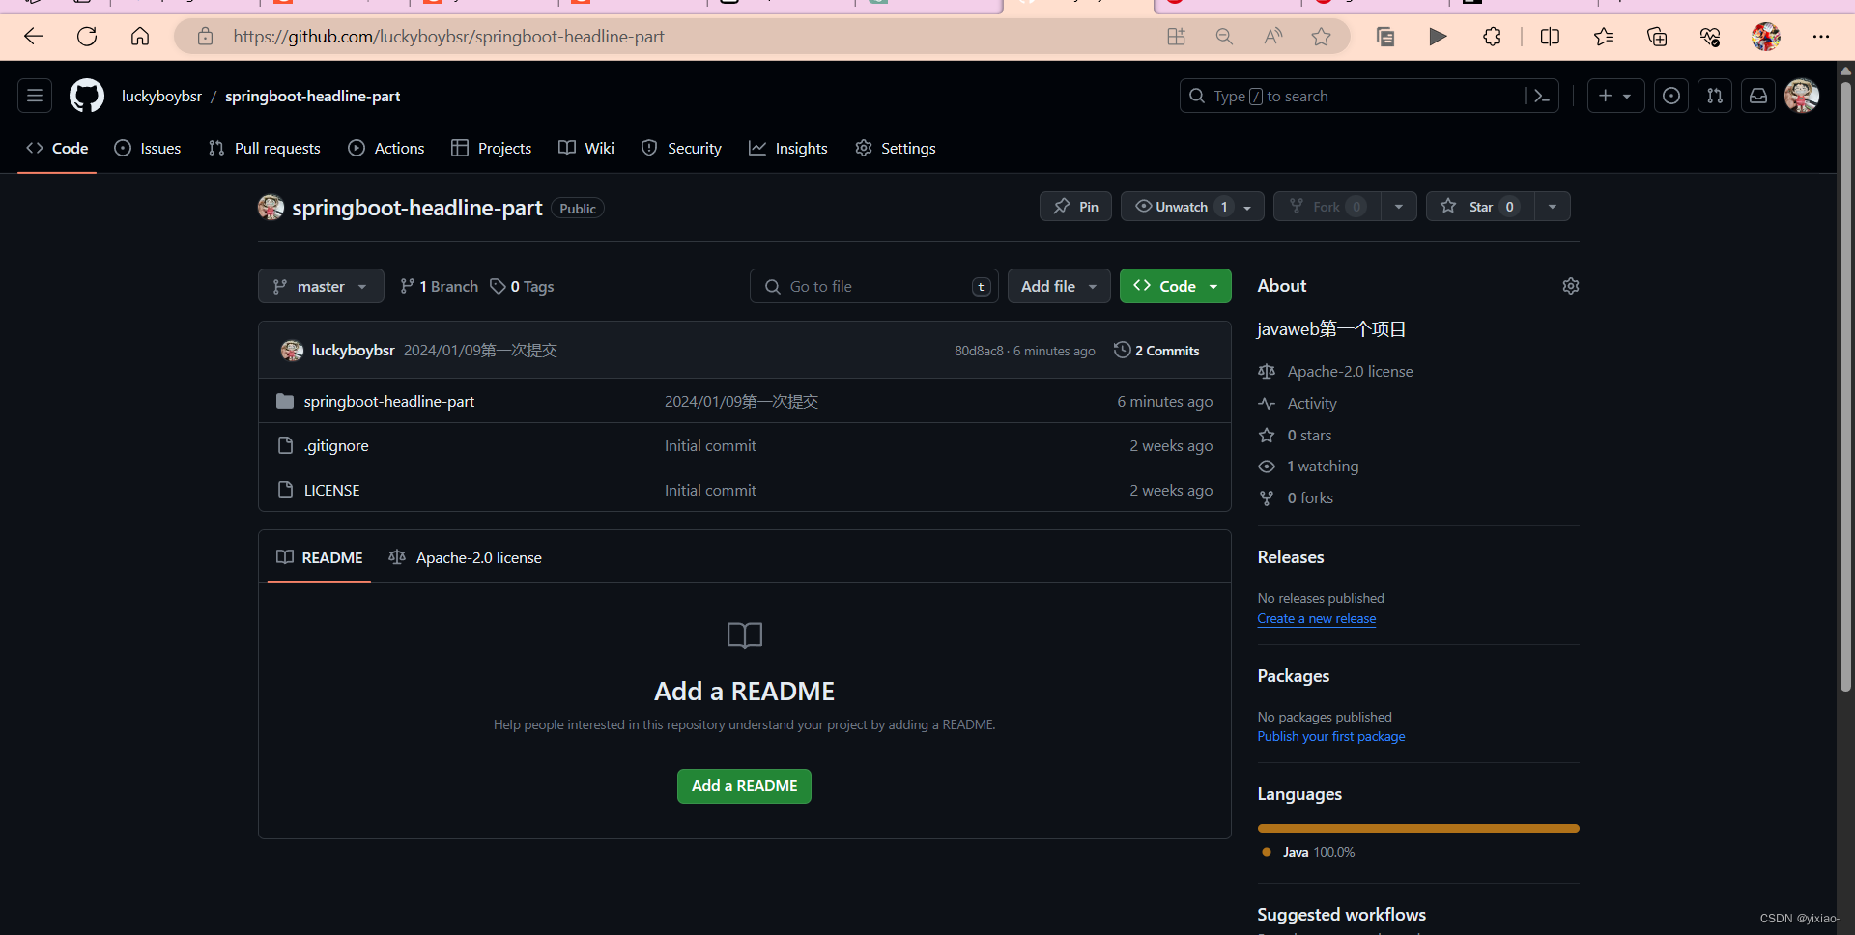Open the Wiki tab

coord(586,148)
